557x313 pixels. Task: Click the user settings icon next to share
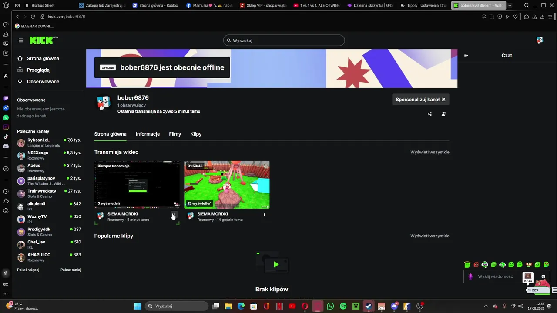pos(443,114)
